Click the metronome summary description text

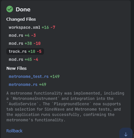point(65,107)
